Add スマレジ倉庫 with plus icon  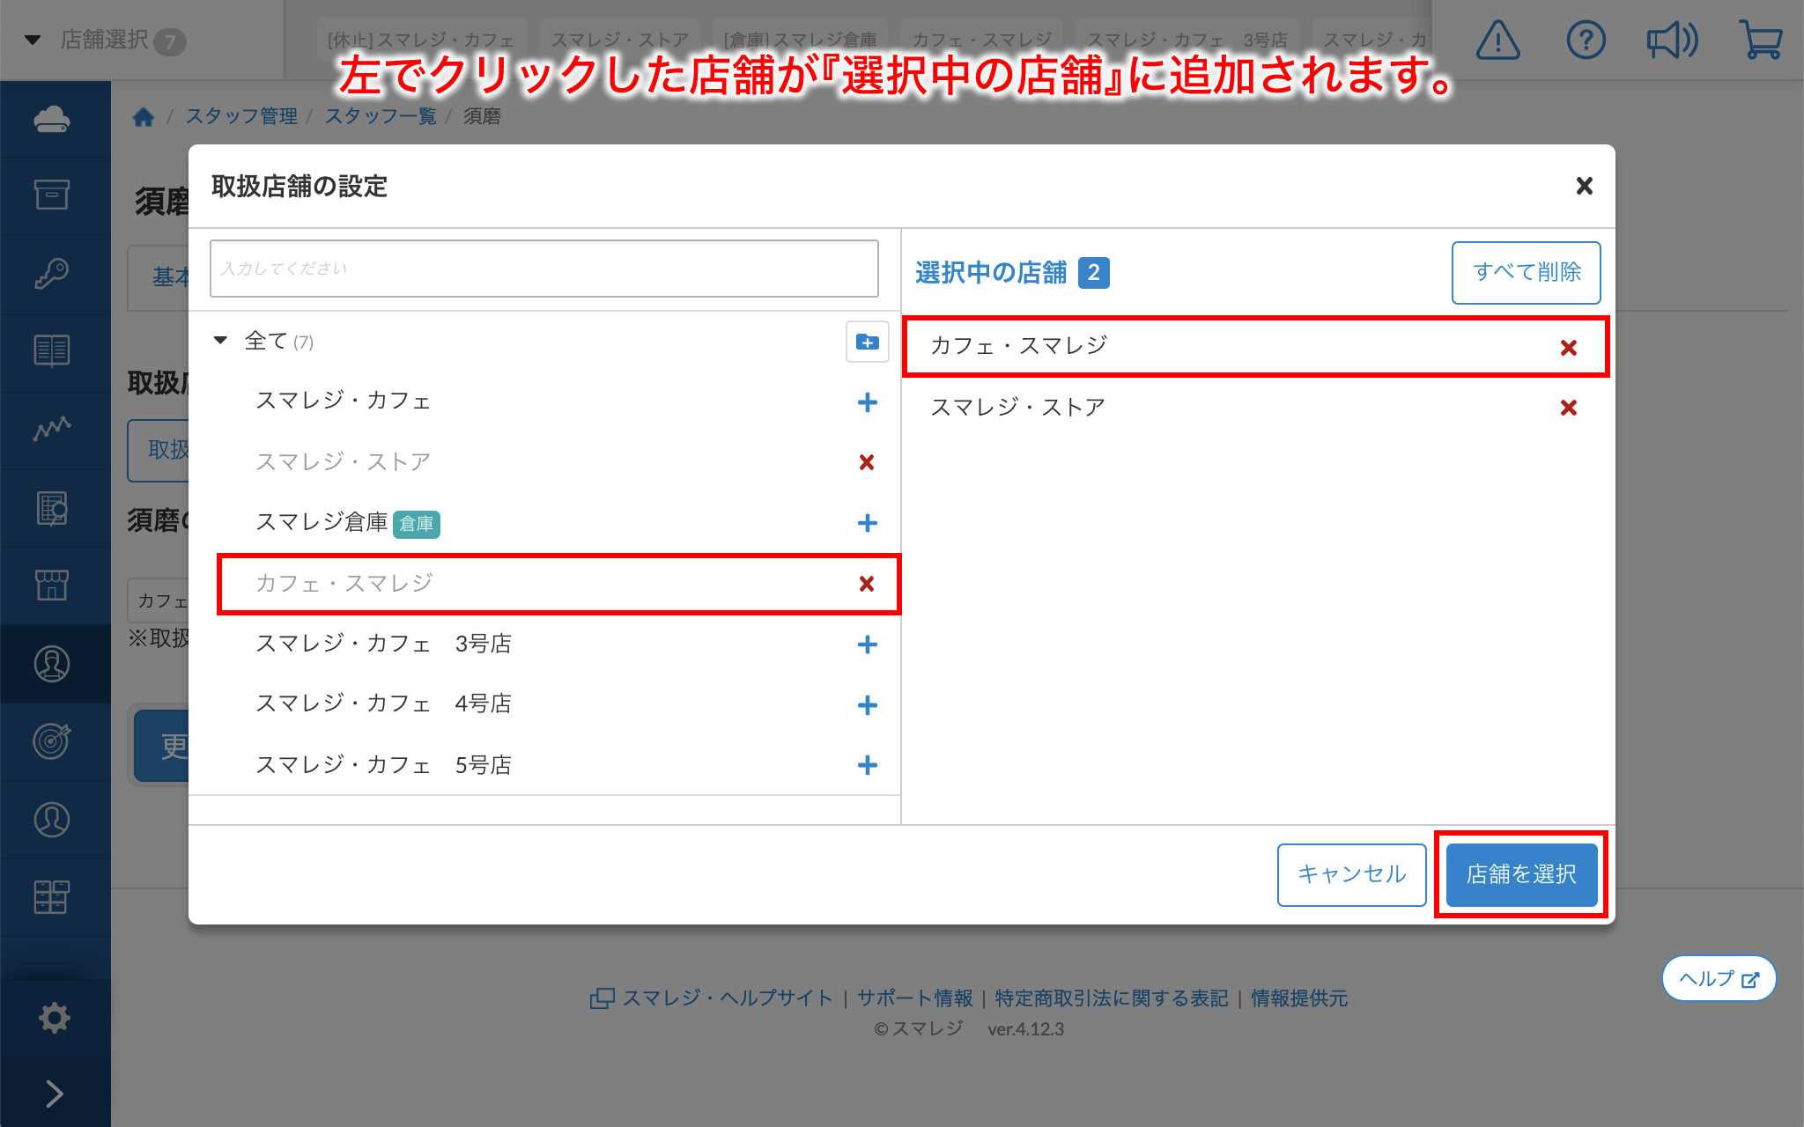point(868,523)
